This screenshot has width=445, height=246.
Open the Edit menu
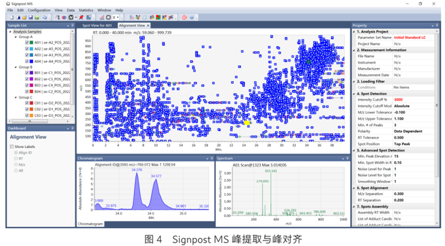(21, 10)
